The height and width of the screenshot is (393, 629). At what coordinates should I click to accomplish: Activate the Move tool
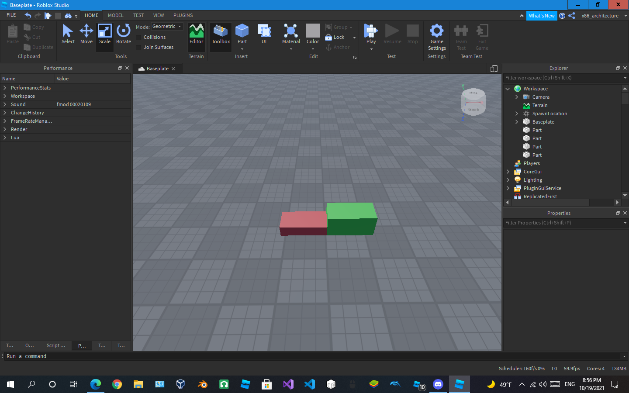[x=86, y=34]
